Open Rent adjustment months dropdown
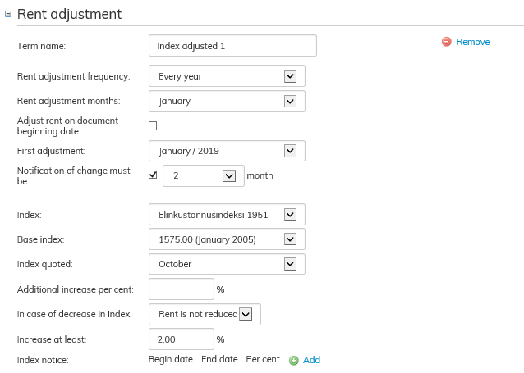The image size is (524, 373). 289,101
